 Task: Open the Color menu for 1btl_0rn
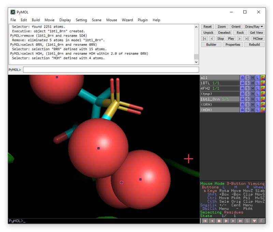(x=262, y=99)
